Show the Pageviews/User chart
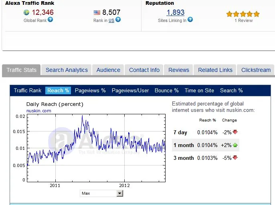The height and width of the screenshot is (205, 275). [x=130, y=91]
